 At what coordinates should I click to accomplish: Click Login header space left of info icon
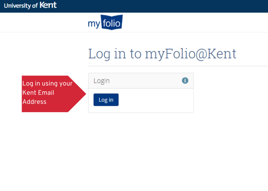145,81
